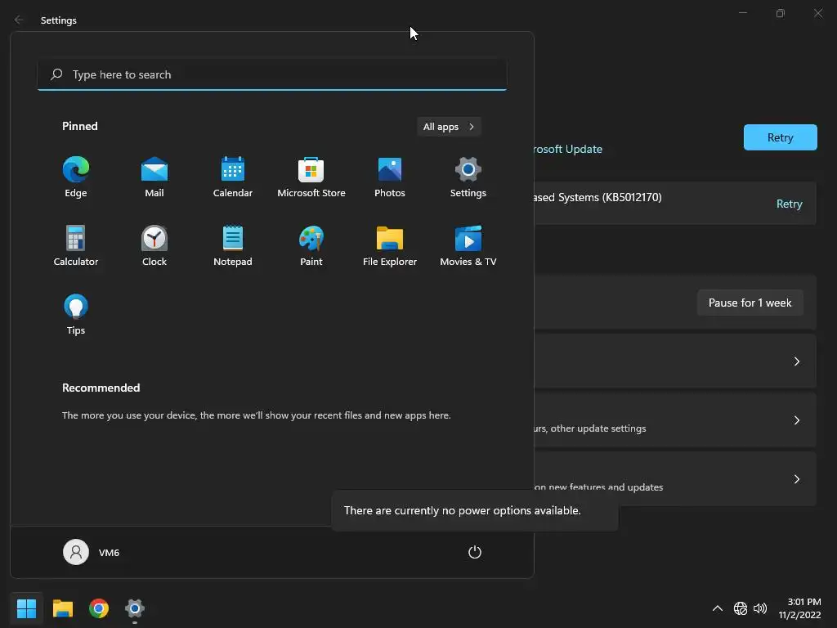
Task: Retry the KB5012170 update via its Retry link
Action: (789, 204)
